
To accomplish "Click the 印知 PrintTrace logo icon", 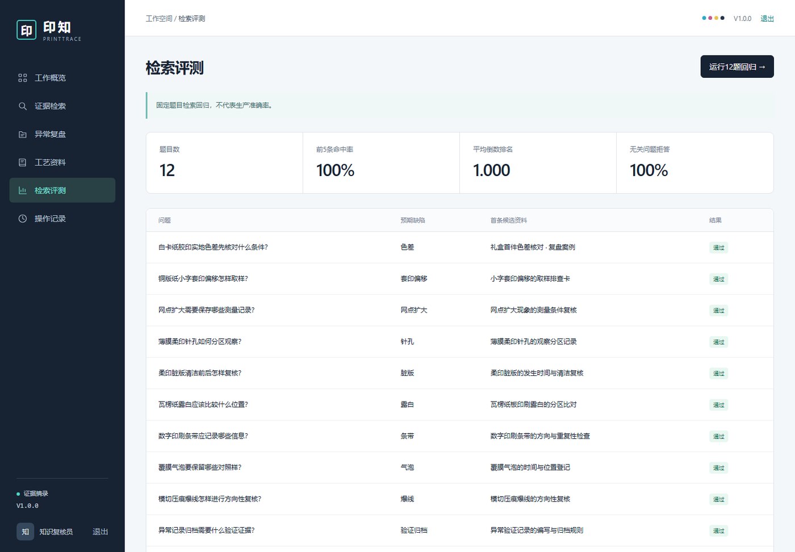I will [27, 30].
